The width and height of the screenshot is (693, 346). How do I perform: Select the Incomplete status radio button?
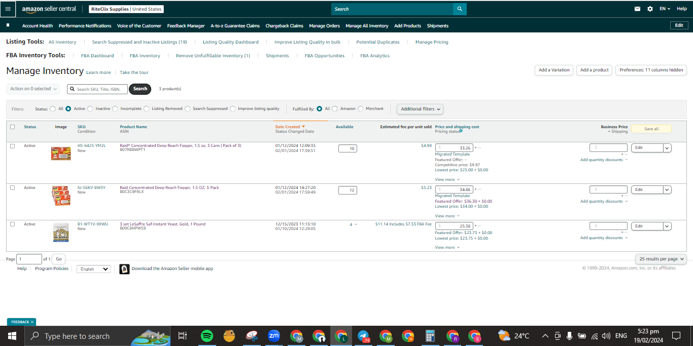click(x=115, y=108)
